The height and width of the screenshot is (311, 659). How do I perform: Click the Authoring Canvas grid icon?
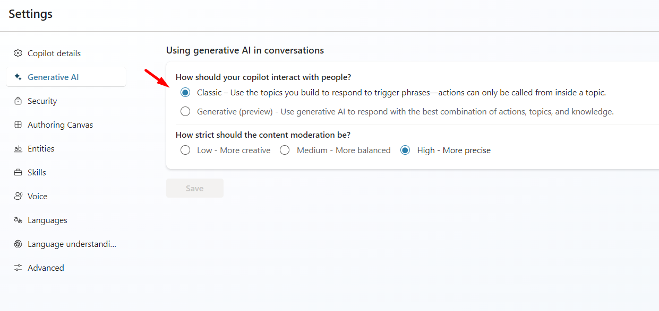(x=18, y=125)
